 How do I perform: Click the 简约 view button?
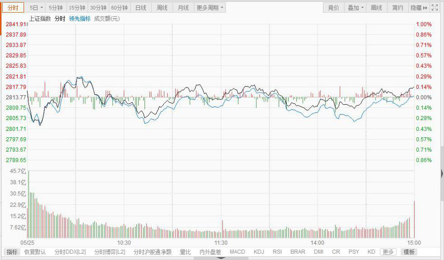click(x=398, y=8)
